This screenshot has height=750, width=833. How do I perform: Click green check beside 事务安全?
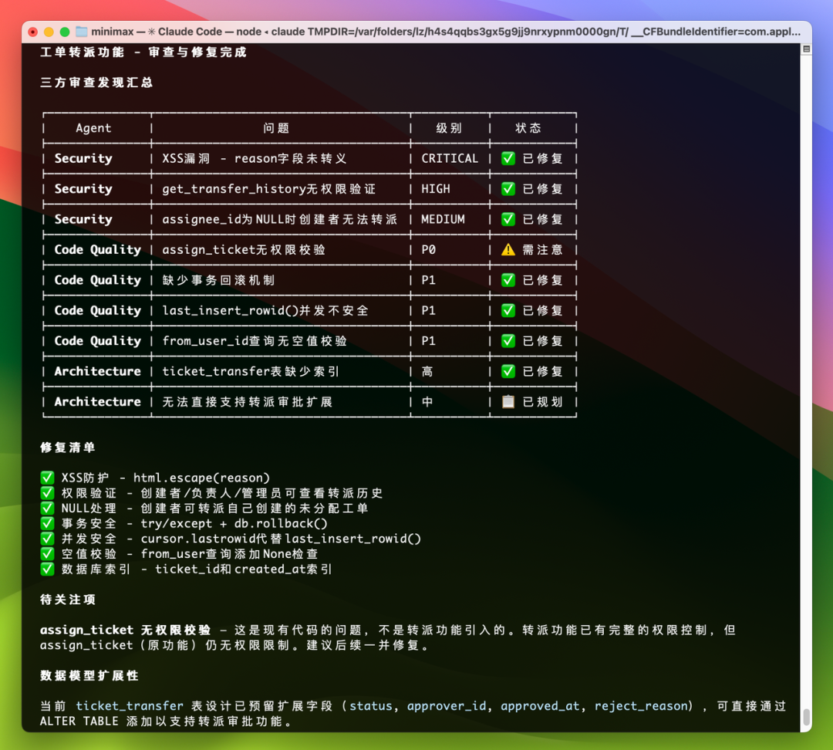point(47,523)
